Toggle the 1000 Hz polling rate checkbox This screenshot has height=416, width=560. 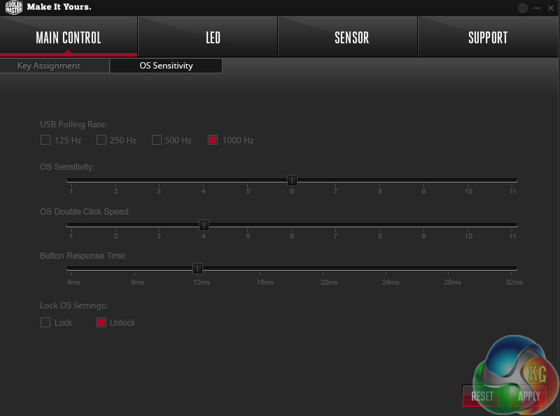(213, 140)
